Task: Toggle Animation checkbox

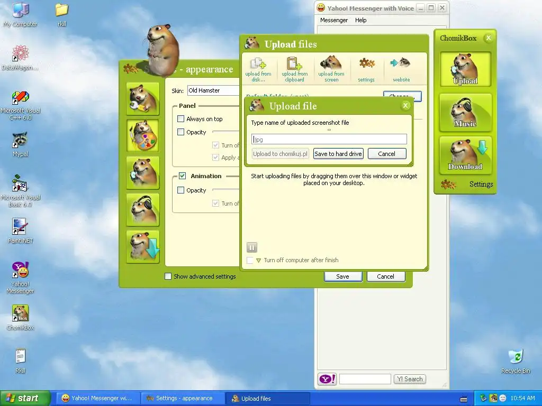Action: pyautogui.click(x=183, y=176)
